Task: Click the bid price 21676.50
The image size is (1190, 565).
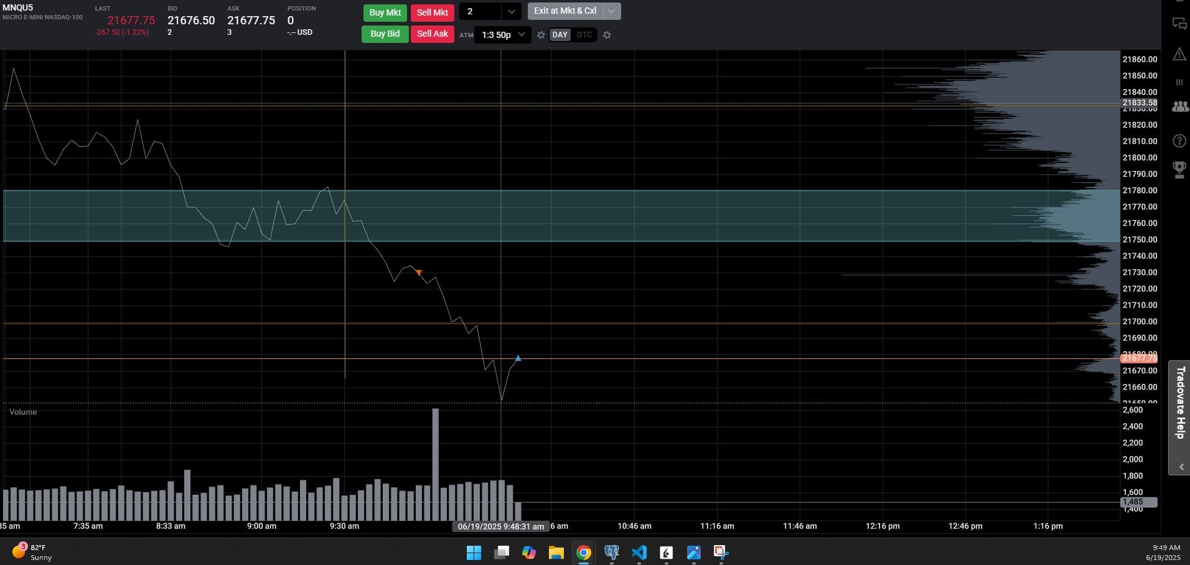Action: [191, 21]
